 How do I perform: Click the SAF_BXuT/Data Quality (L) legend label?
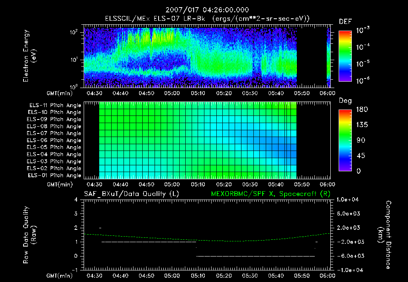[131, 194]
